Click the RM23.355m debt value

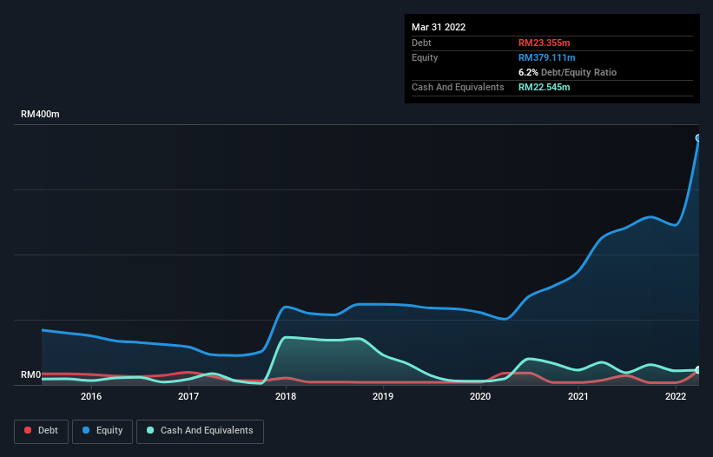click(x=544, y=43)
